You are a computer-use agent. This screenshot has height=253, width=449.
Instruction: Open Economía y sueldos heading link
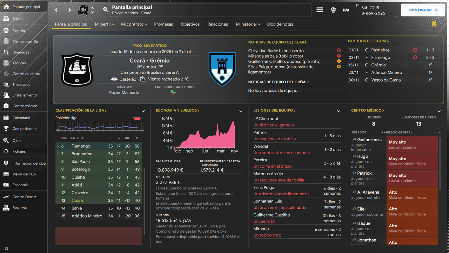tap(177, 110)
